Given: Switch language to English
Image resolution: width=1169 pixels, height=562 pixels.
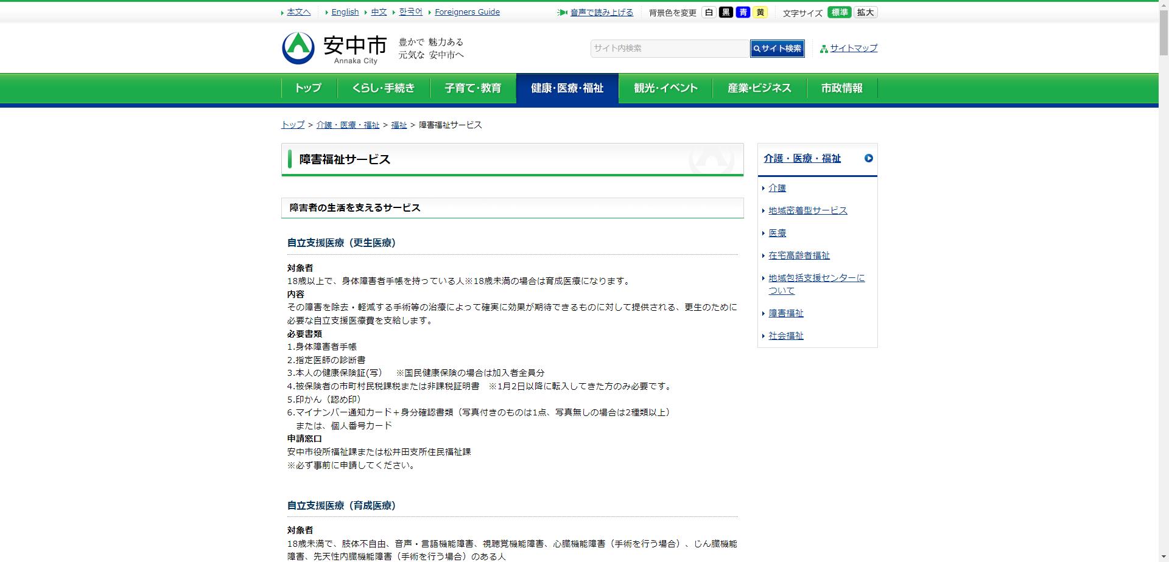Looking at the screenshot, I should point(345,12).
